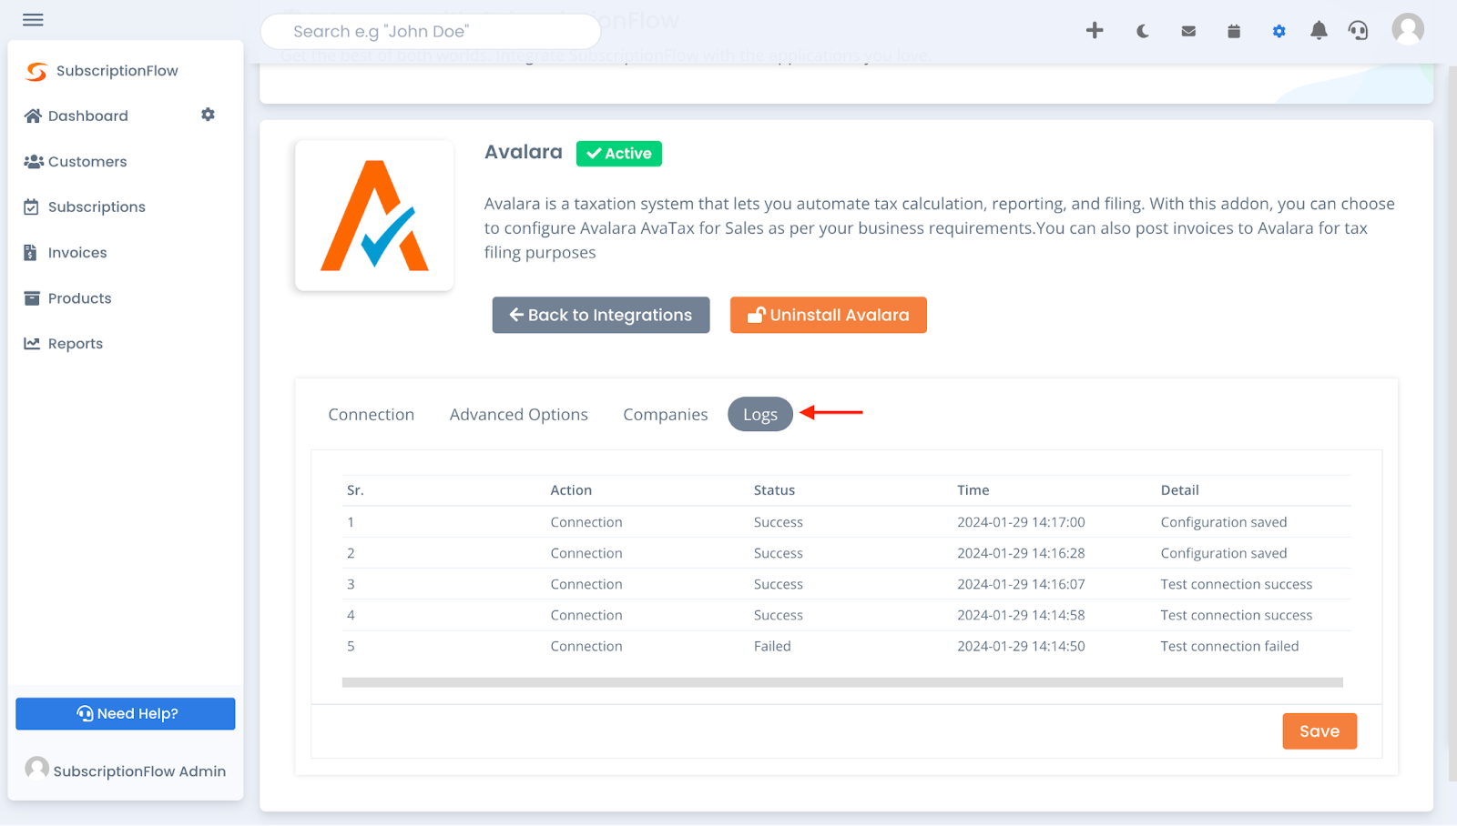Toggle dark mode moon icon
The width and height of the screenshot is (1457, 826).
click(1142, 31)
